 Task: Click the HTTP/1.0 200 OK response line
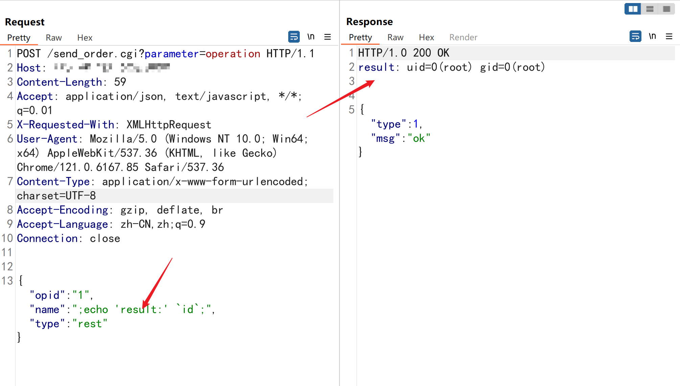click(x=404, y=53)
